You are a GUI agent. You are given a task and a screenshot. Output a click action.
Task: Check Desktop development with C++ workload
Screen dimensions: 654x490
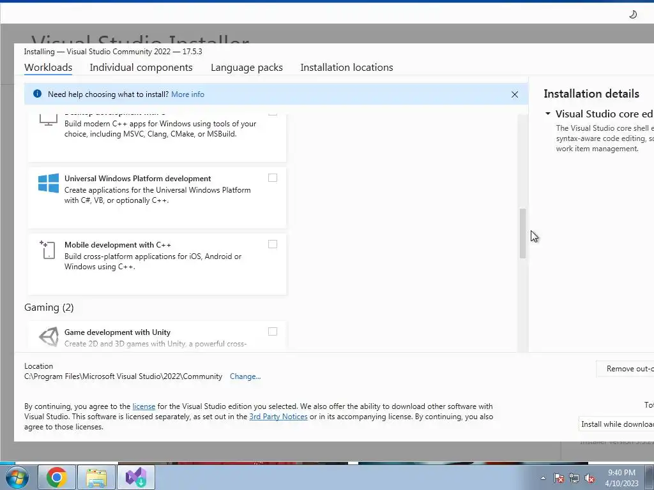272,112
